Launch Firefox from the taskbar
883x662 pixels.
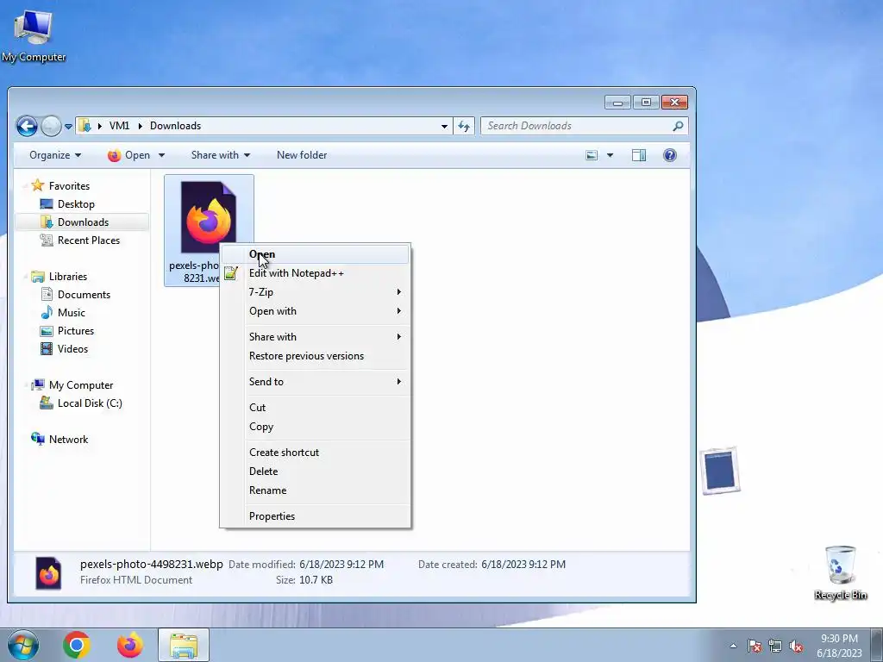(x=130, y=645)
